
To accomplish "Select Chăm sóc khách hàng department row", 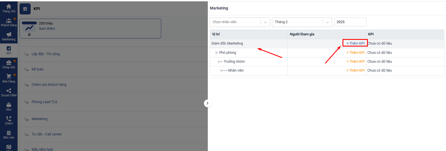I will click(x=49, y=85).
